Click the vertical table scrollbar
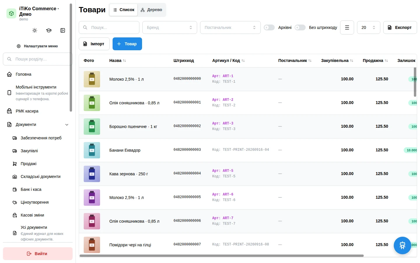 (x=415, y=82)
